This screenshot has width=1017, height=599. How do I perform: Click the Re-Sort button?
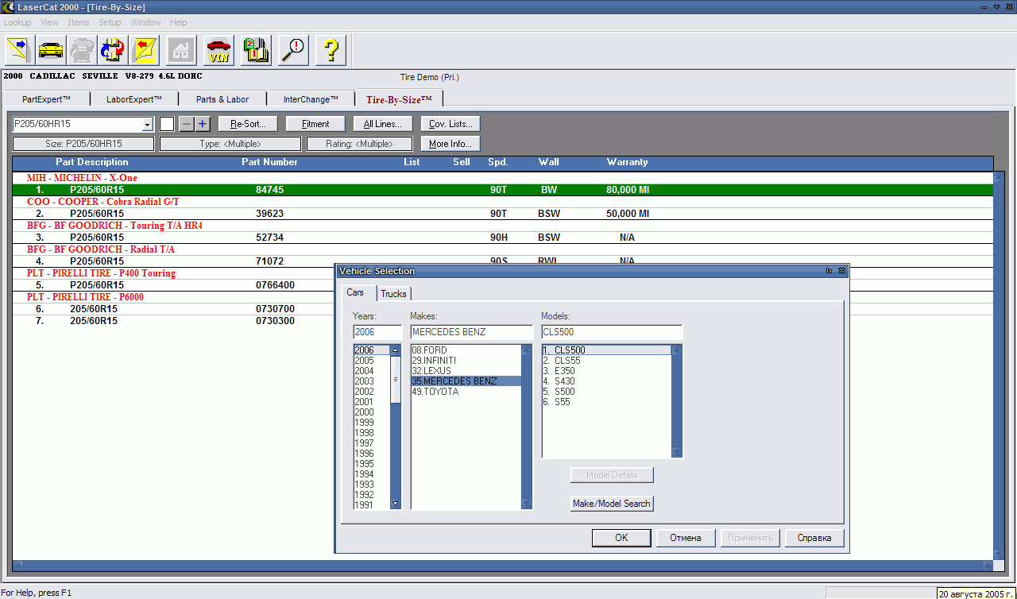[248, 124]
